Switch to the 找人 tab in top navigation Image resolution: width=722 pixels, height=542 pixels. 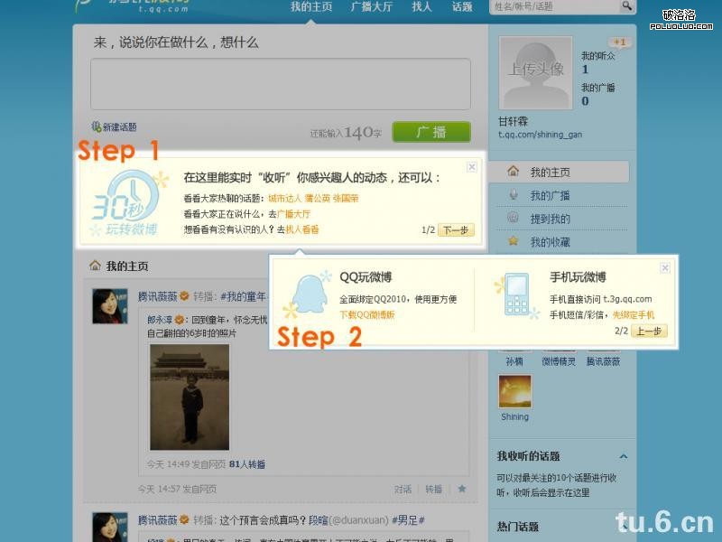(421, 6)
